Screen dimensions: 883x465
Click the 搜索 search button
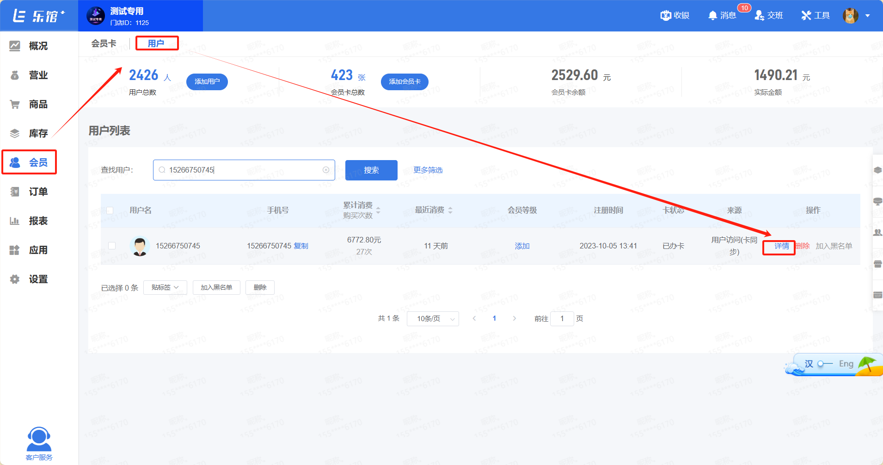point(371,170)
